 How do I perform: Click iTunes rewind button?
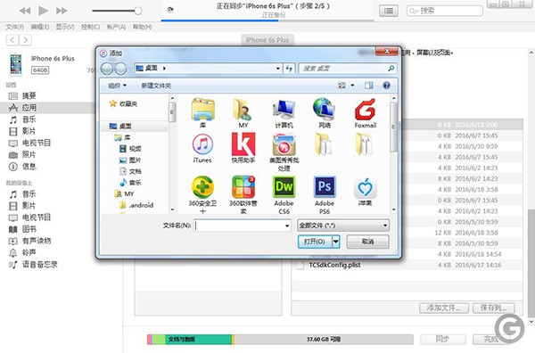tap(25, 11)
